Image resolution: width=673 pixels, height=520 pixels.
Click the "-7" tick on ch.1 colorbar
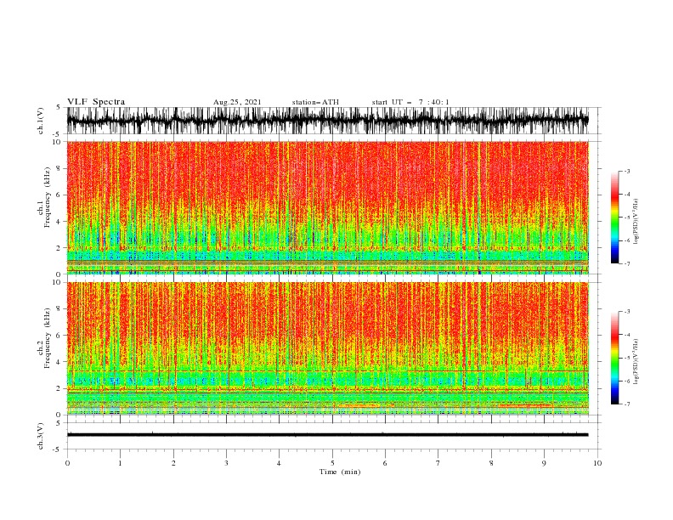tap(626, 263)
